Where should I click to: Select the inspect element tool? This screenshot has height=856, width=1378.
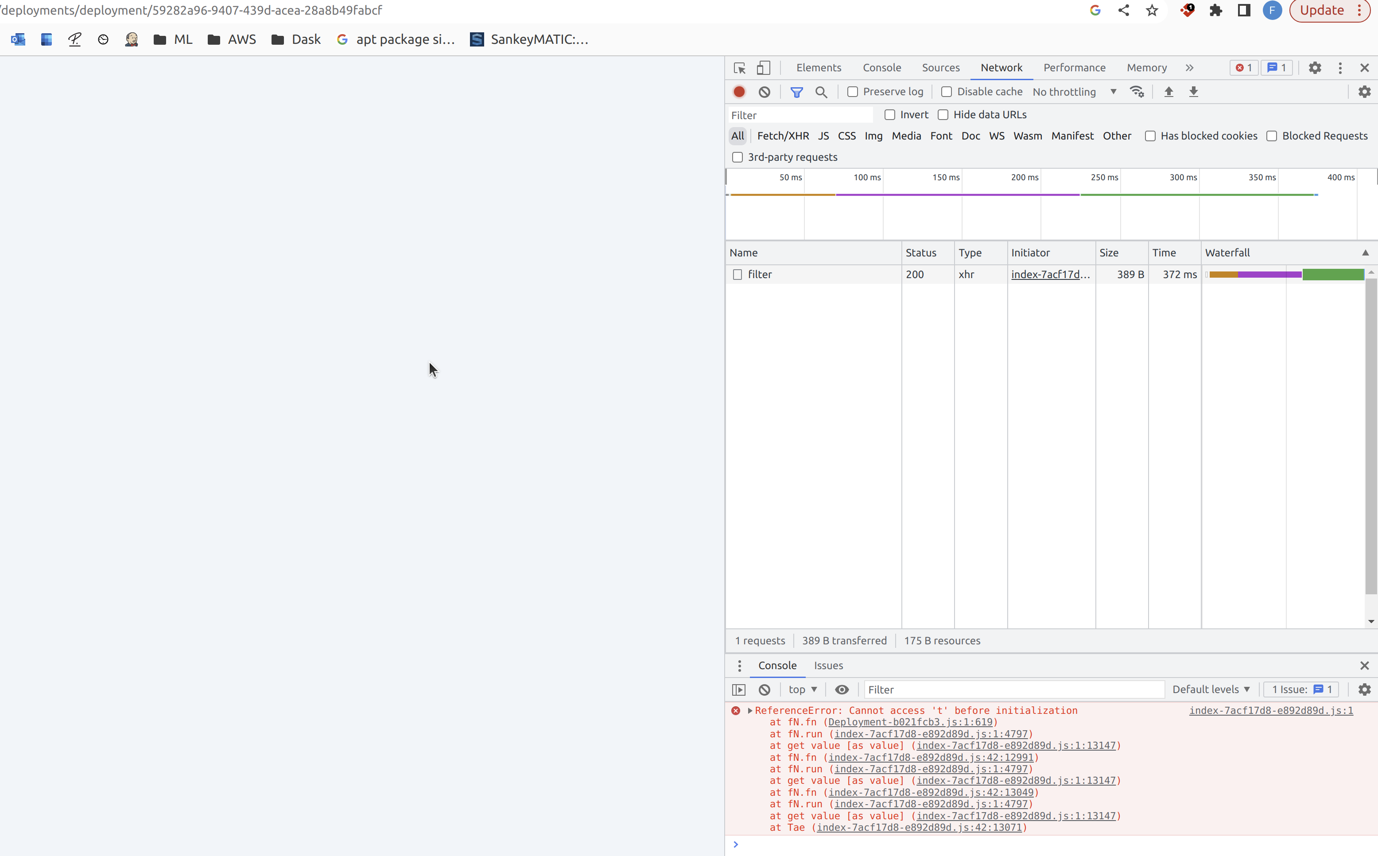click(x=738, y=67)
